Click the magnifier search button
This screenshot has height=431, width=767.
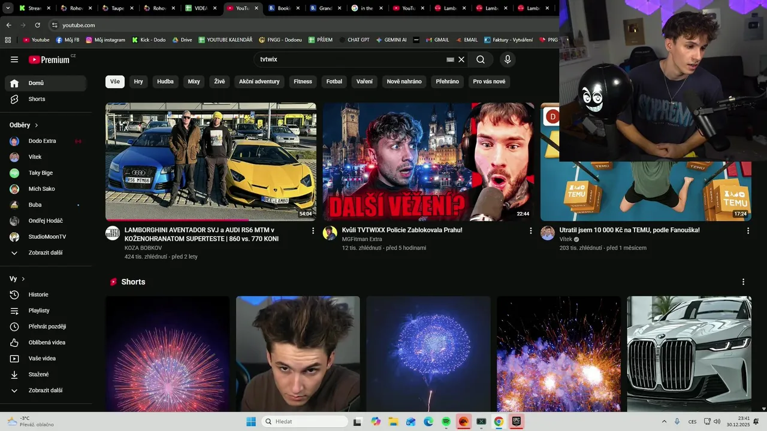click(481, 59)
